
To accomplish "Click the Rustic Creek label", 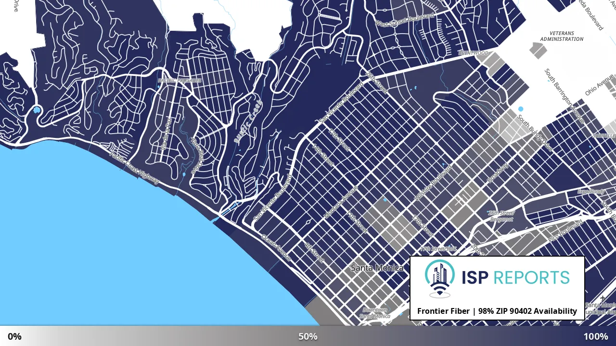I will click(x=248, y=121).
